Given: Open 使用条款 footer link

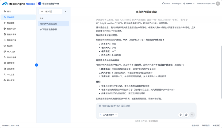Looking at the screenshot, I should [x=195, y=125].
